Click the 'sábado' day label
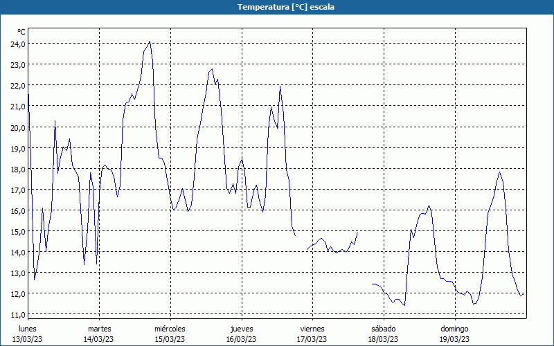 coord(384,329)
